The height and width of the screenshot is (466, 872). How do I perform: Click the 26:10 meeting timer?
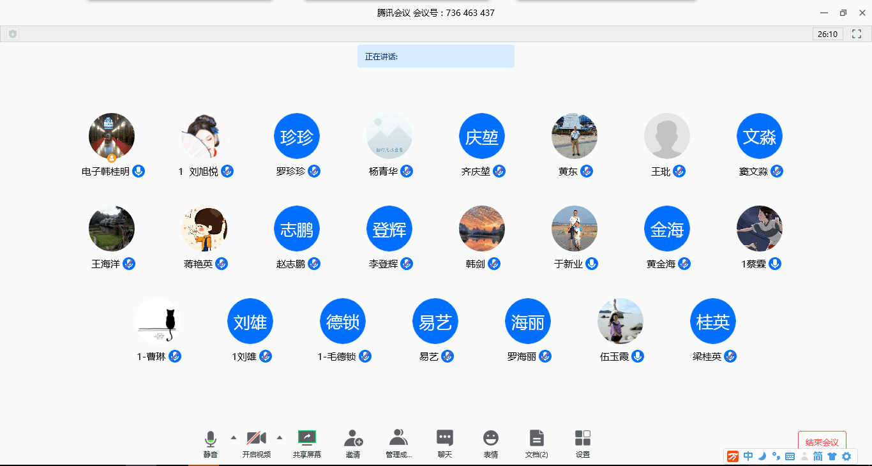tap(828, 34)
